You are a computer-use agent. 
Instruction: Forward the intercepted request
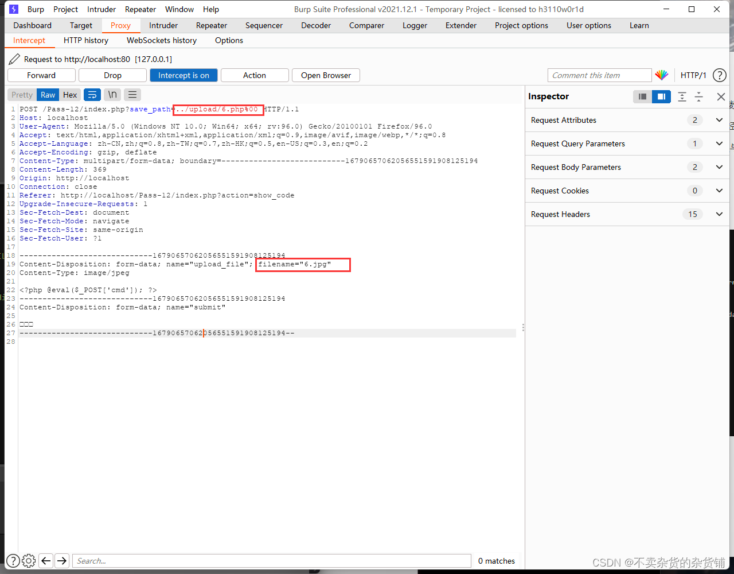click(x=41, y=75)
